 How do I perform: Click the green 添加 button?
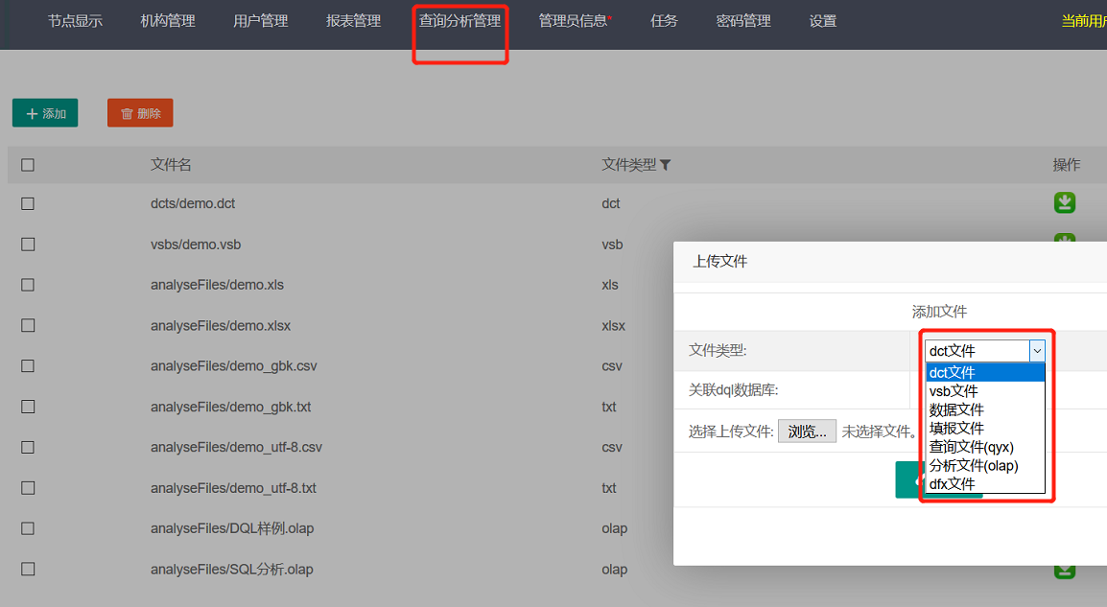pos(45,113)
